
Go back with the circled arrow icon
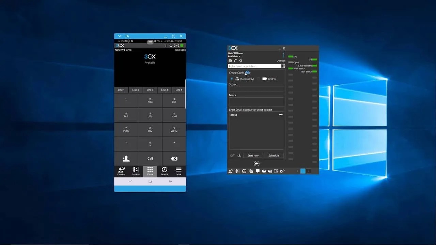pyautogui.click(x=256, y=164)
